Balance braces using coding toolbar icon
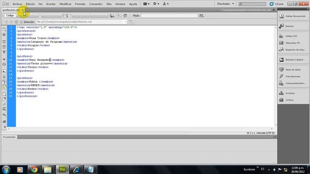 4,64
